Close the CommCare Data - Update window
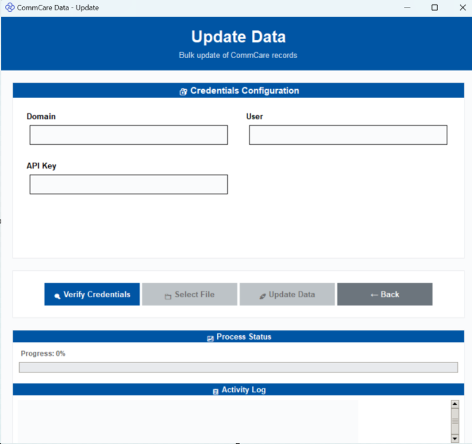Screen dimensions: 472x444 coord(463,8)
